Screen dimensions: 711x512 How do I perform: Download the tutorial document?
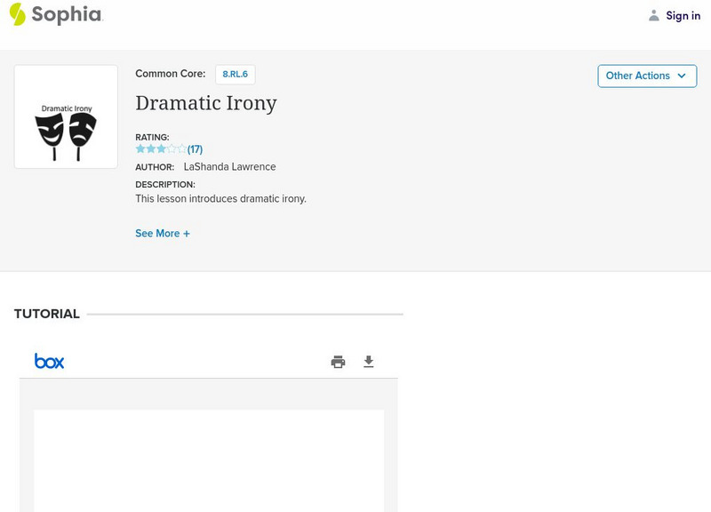click(x=369, y=362)
